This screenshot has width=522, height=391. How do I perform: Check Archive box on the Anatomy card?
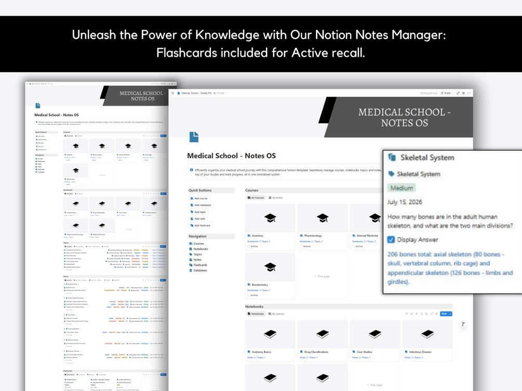point(249,246)
